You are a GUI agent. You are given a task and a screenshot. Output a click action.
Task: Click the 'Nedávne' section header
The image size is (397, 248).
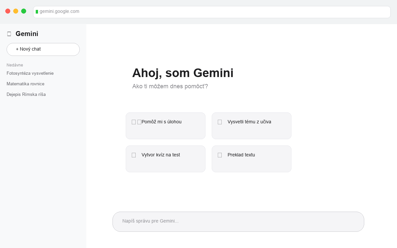[x=15, y=65]
